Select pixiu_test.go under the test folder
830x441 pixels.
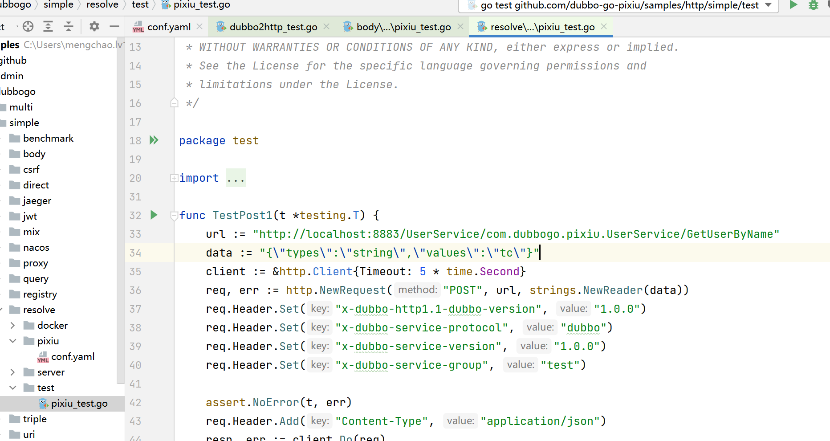point(79,403)
